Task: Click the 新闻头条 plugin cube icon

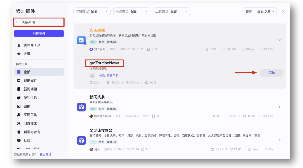Action: pyautogui.click(x=82, y=107)
